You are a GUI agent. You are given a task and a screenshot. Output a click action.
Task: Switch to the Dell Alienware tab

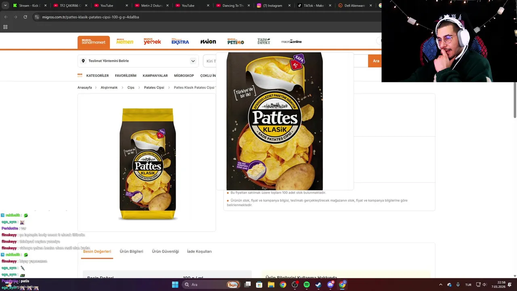[355, 6]
